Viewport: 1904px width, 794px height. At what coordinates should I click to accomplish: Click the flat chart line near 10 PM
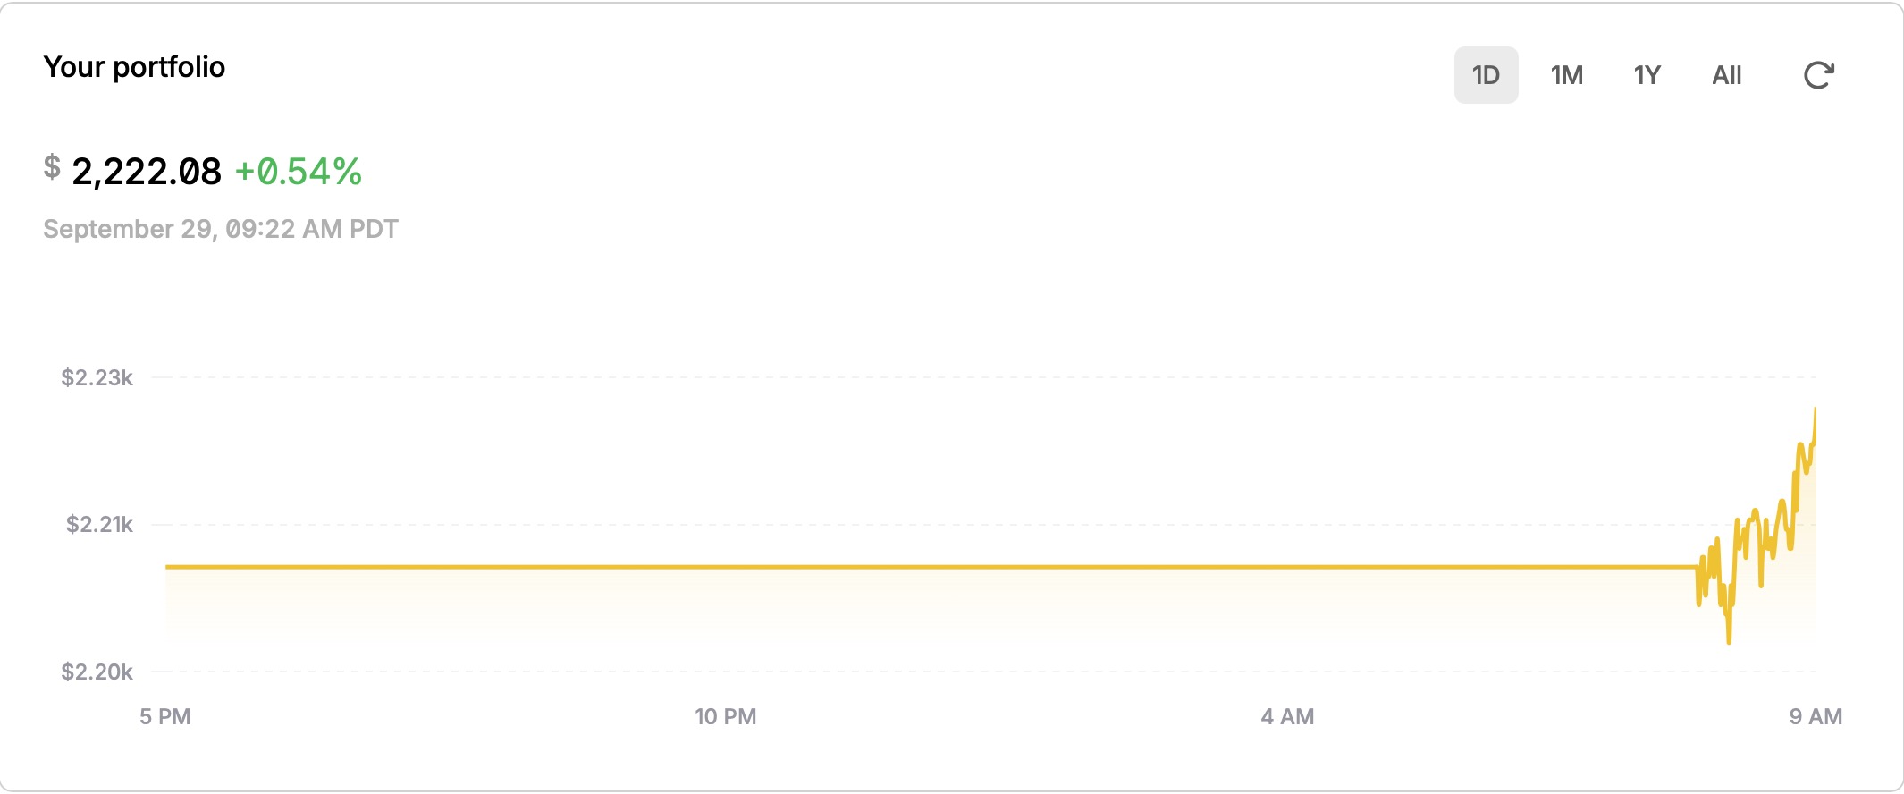tap(726, 567)
